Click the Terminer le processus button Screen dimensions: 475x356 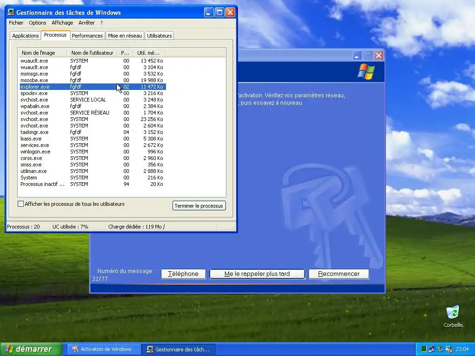199,206
